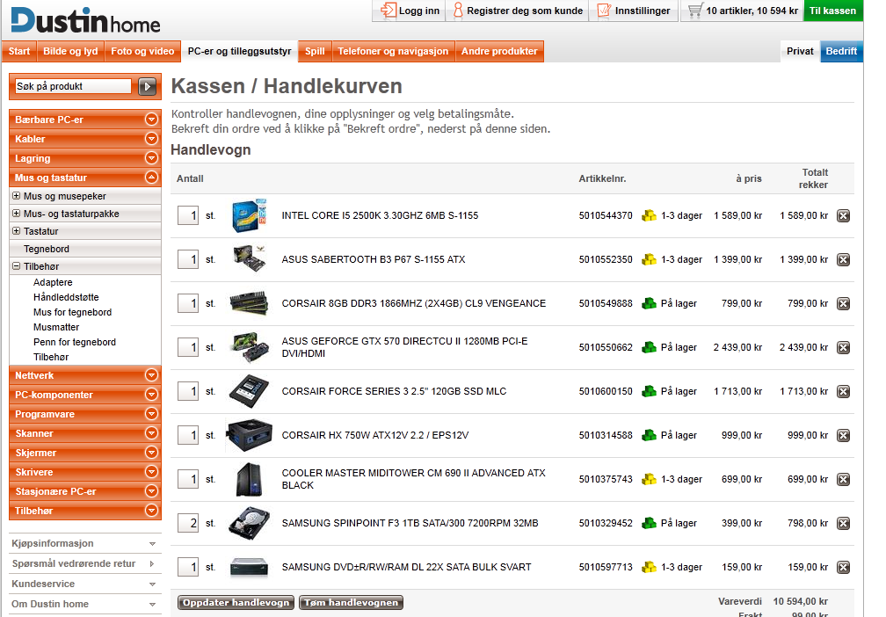Click the search submit arrow button
Viewport: 886px width, 617px height.
click(148, 86)
